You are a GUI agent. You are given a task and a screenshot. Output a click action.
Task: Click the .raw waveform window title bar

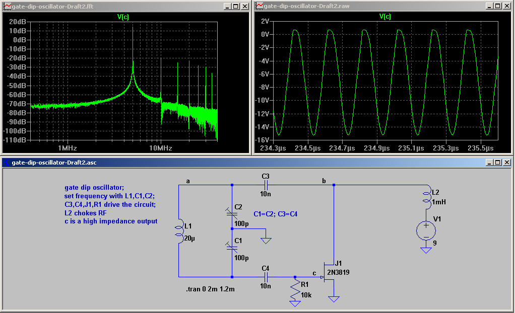[383, 6]
